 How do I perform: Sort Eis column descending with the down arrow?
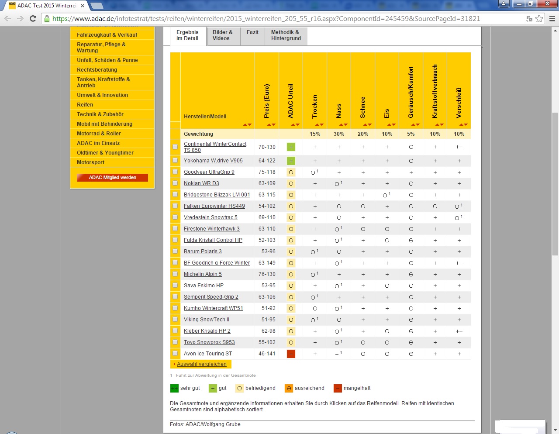pyautogui.click(x=394, y=125)
